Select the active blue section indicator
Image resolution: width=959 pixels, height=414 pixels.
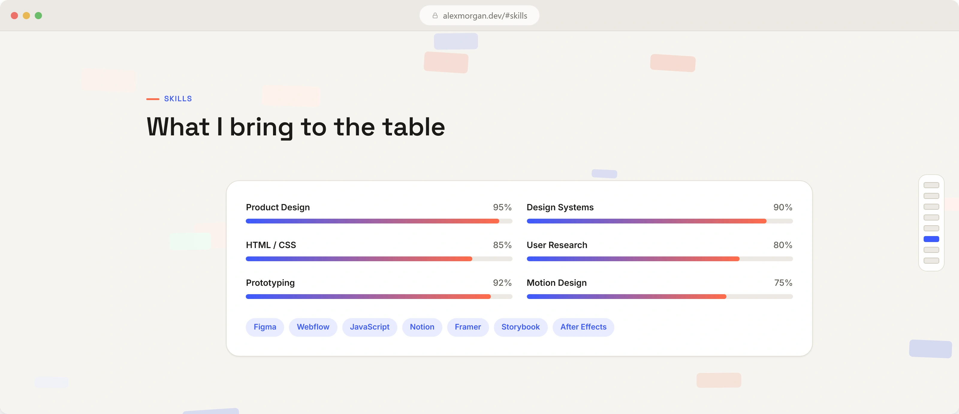[x=931, y=239]
